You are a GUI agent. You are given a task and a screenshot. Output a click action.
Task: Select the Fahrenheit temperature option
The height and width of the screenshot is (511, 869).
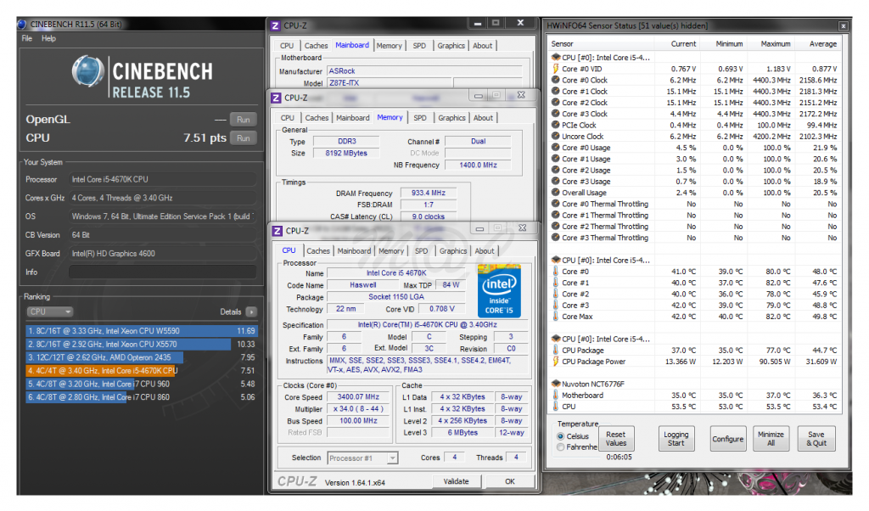[x=561, y=447]
